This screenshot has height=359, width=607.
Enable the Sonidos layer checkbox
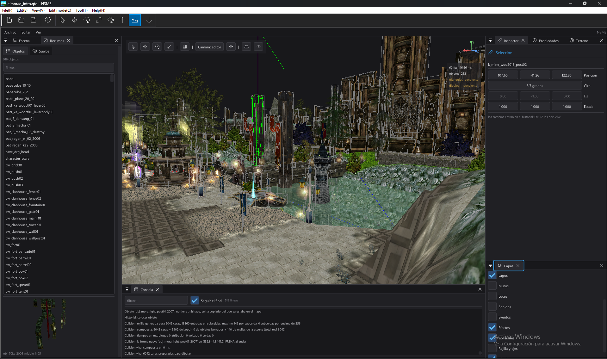click(492, 306)
